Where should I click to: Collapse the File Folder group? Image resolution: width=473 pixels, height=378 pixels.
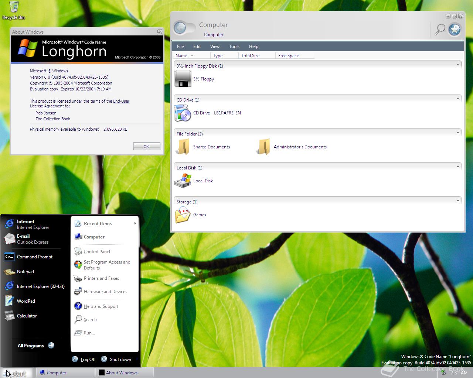tap(458, 133)
